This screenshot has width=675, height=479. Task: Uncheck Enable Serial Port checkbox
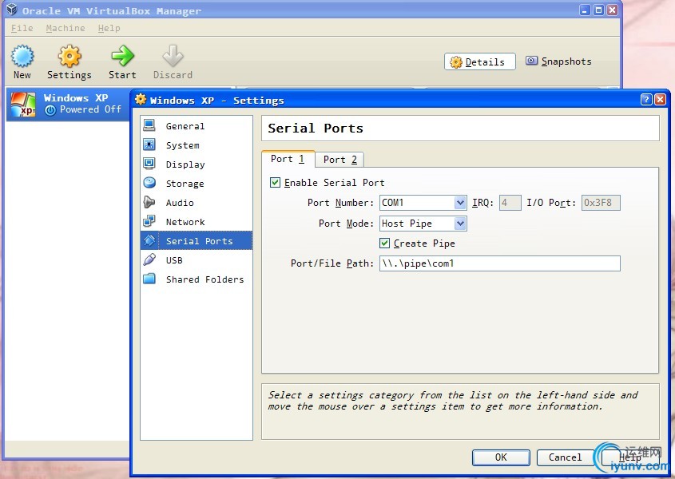[x=276, y=183]
